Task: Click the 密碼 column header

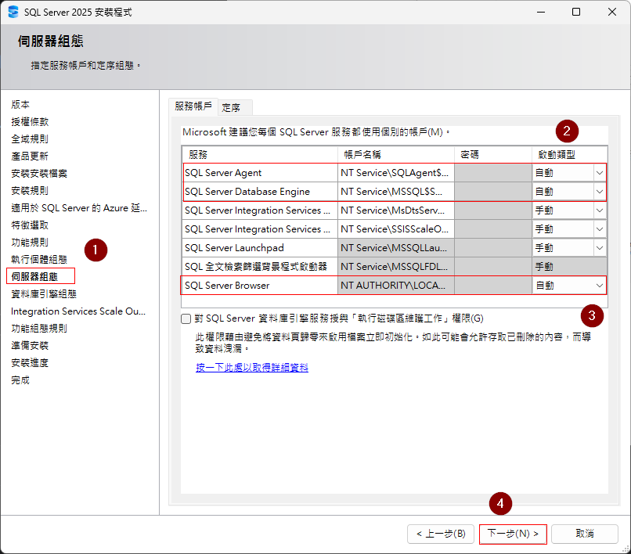Action: pyautogui.click(x=493, y=155)
